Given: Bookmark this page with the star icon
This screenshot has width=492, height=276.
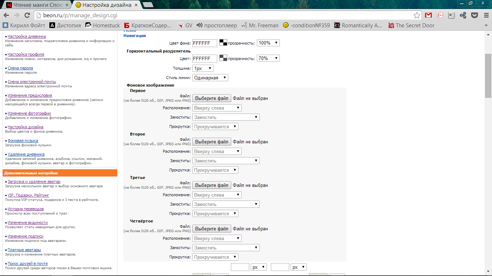Looking at the screenshot, I should point(417,15).
